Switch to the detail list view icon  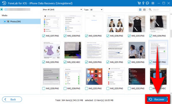144,10
